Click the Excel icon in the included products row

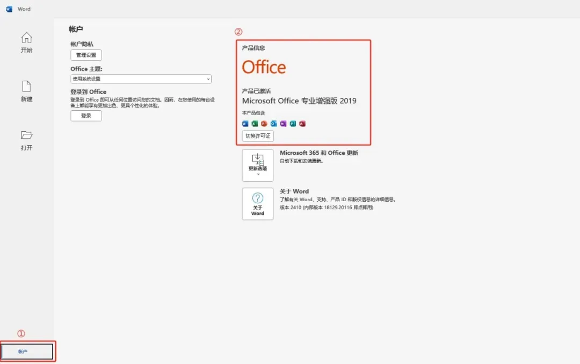(255, 124)
